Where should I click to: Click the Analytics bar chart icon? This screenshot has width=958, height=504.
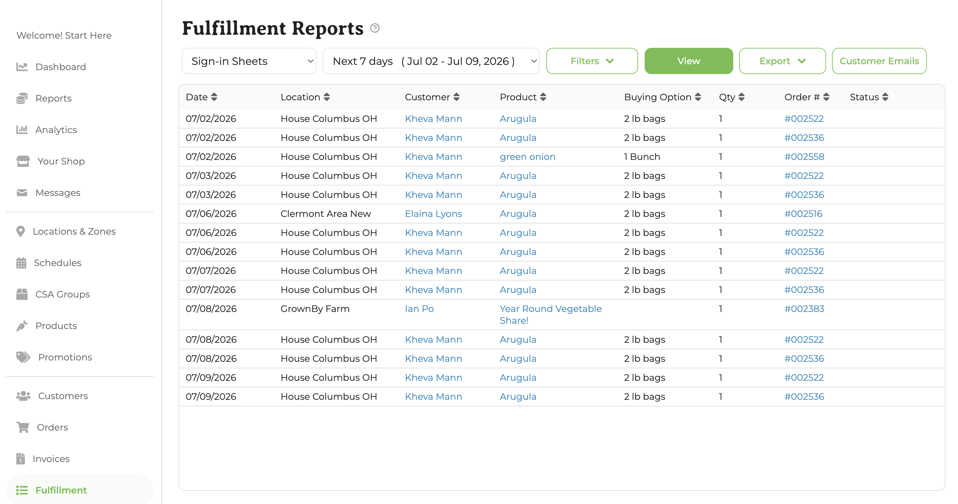22,130
